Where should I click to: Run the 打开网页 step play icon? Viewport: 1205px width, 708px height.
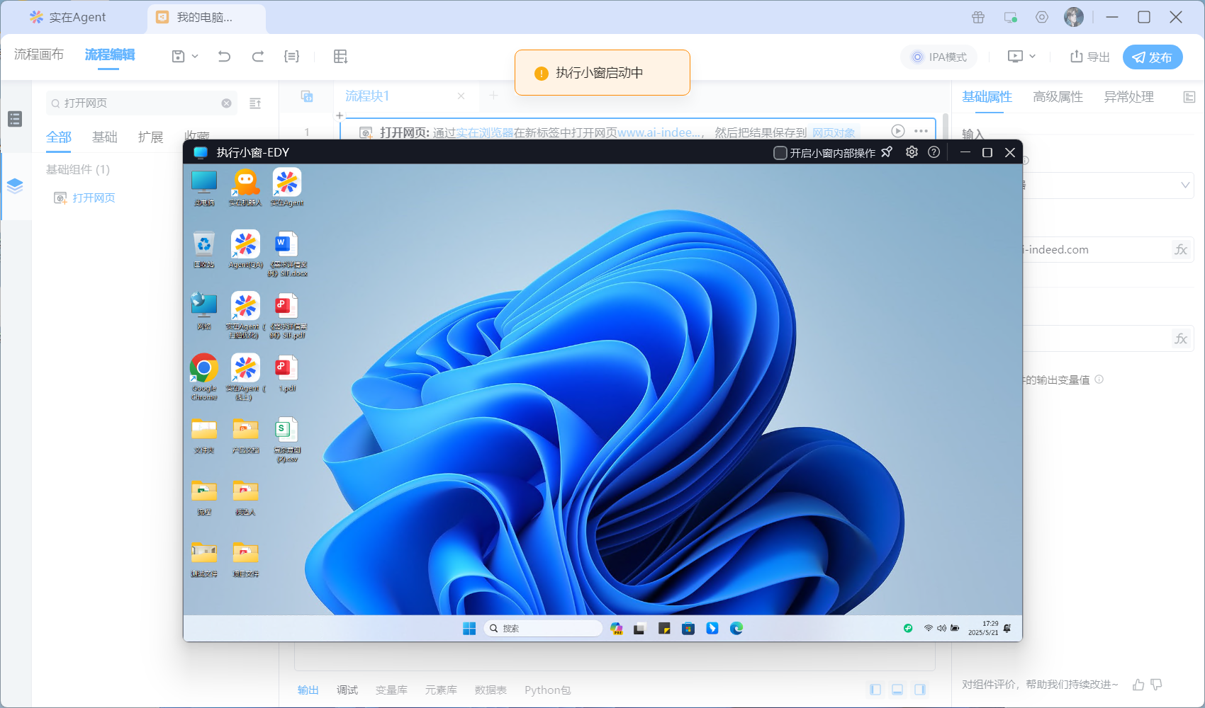coord(897,131)
